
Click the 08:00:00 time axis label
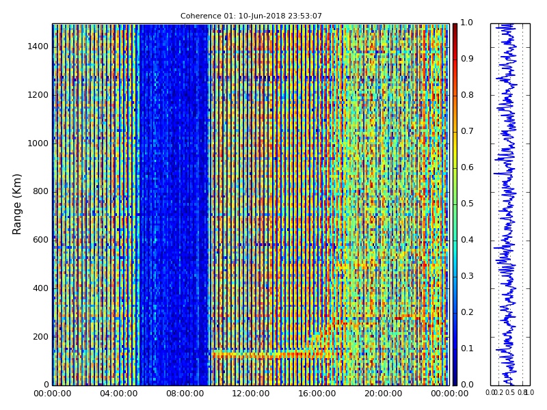pyautogui.click(x=185, y=394)
